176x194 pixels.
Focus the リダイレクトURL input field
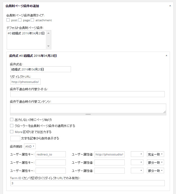coord(25,82)
